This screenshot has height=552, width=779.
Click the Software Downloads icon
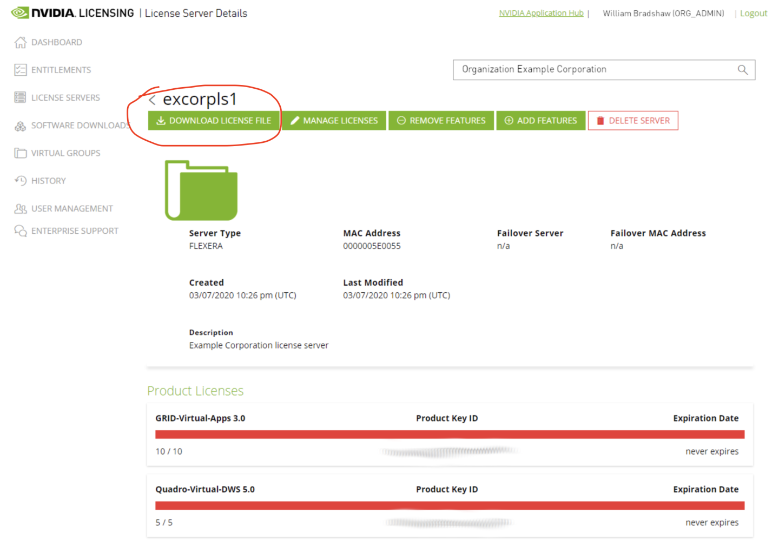point(21,126)
